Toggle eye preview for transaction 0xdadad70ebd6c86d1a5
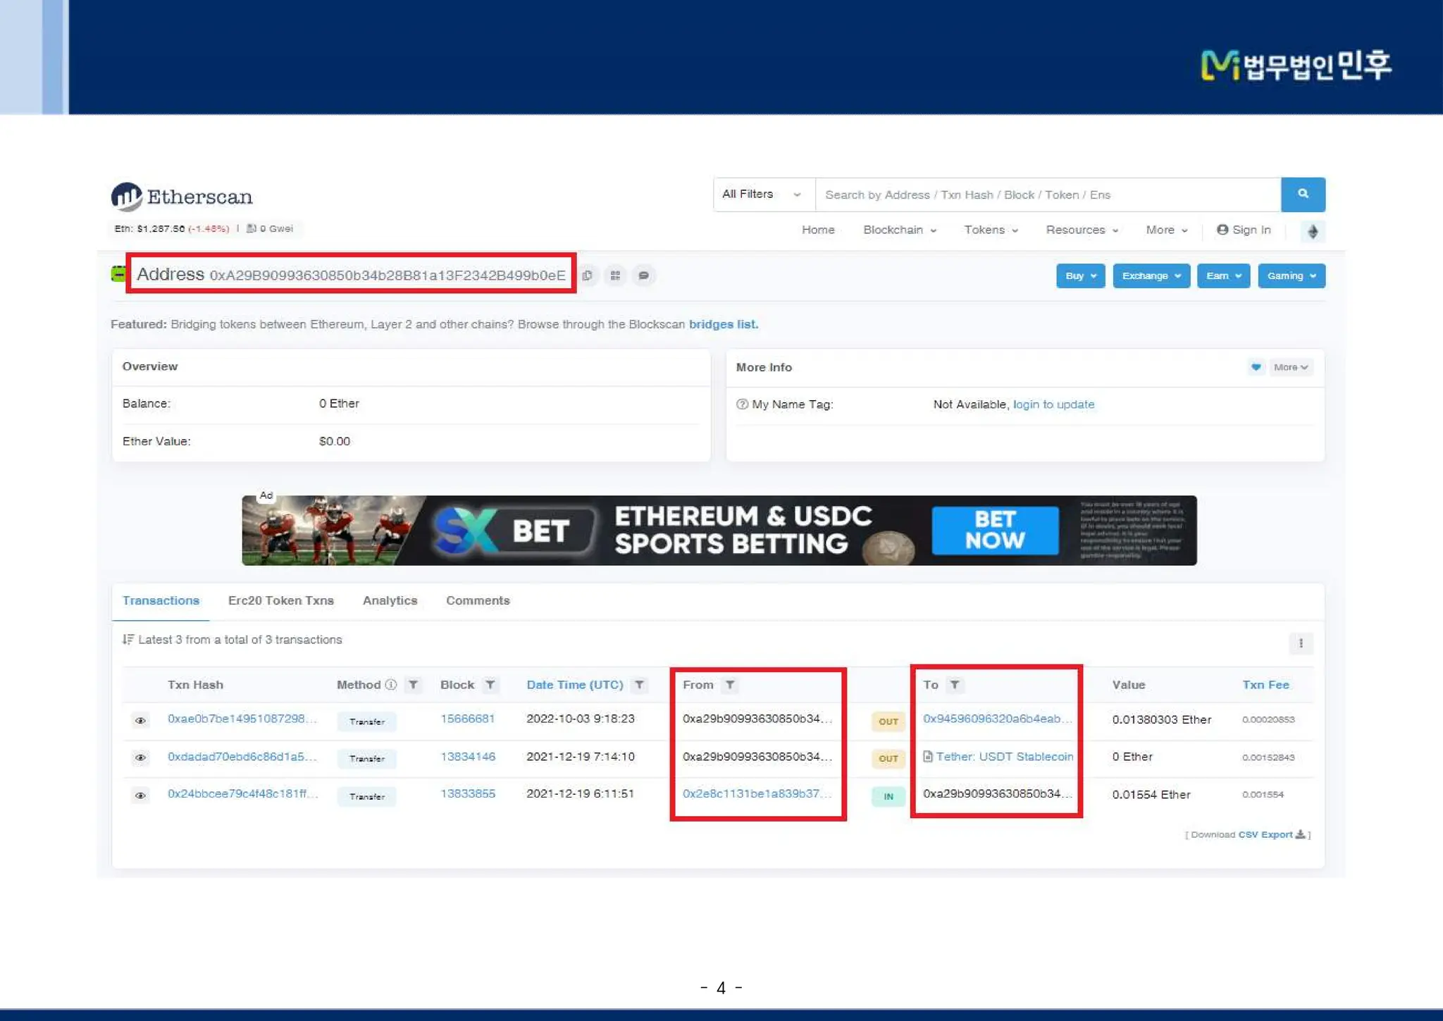This screenshot has height=1021, width=1443. tap(140, 757)
